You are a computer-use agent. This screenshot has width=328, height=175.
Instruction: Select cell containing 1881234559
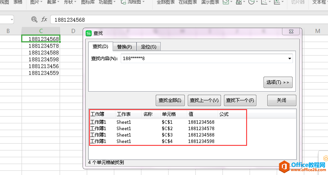pyautogui.click(x=41, y=73)
